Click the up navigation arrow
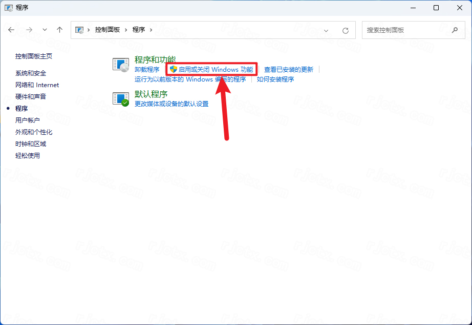The image size is (472, 325). click(60, 30)
